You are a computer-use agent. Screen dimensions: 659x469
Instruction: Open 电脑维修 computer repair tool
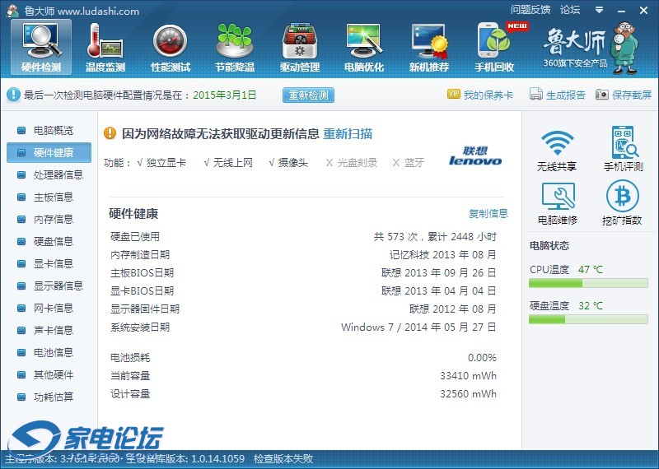[557, 203]
